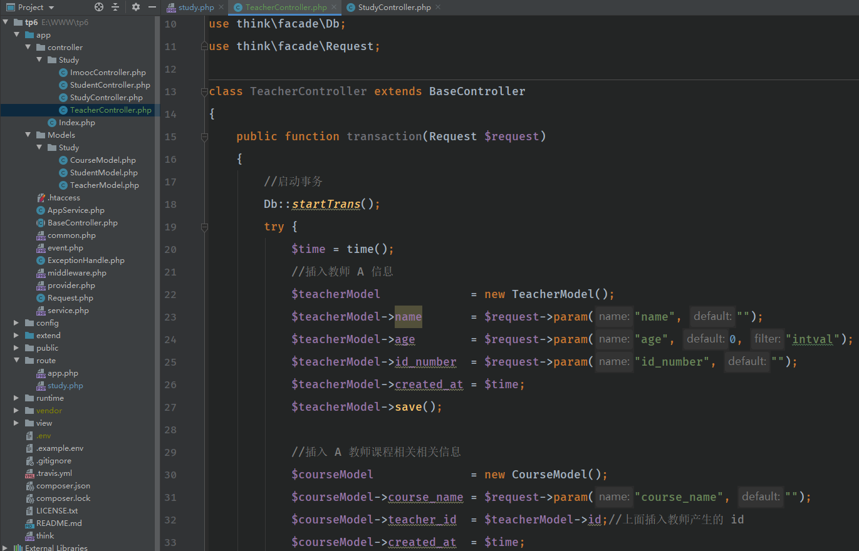Expand External Libraries node
Viewport: 859px width, 551px height.
[x=6, y=548]
